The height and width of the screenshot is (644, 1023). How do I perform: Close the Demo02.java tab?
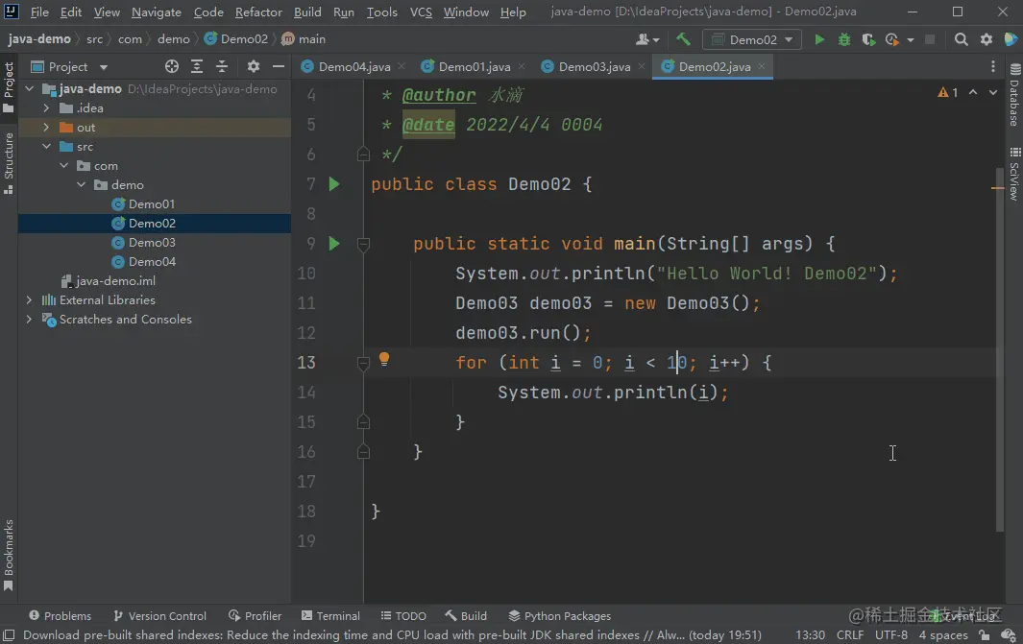coord(762,66)
